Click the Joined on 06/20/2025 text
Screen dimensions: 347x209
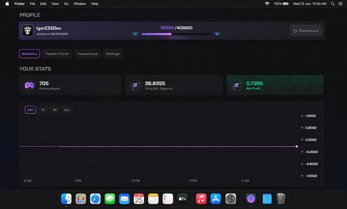point(52,34)
